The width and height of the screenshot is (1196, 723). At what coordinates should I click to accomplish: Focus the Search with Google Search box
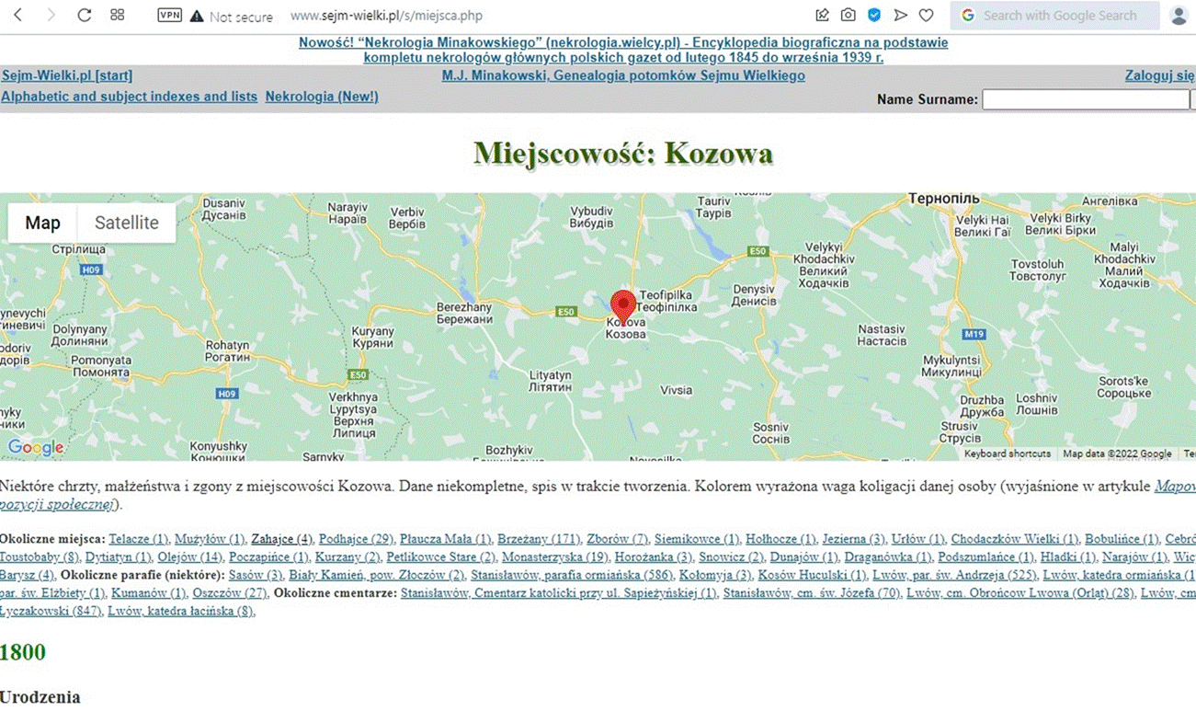pyautogui.click(x=1055, y=15)
